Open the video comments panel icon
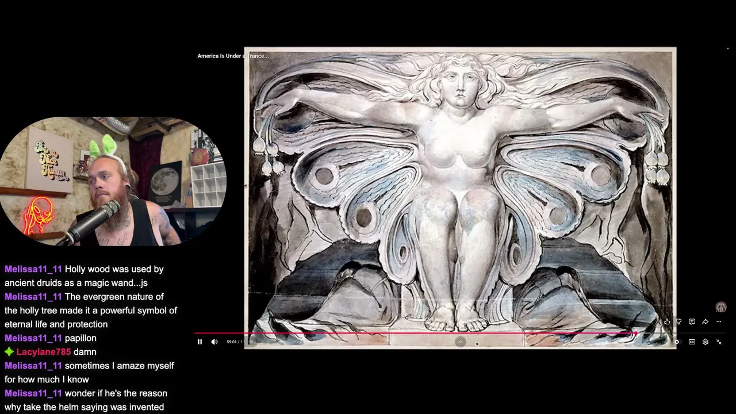Viewport: 736px width, 414px height. pos(692,322)
